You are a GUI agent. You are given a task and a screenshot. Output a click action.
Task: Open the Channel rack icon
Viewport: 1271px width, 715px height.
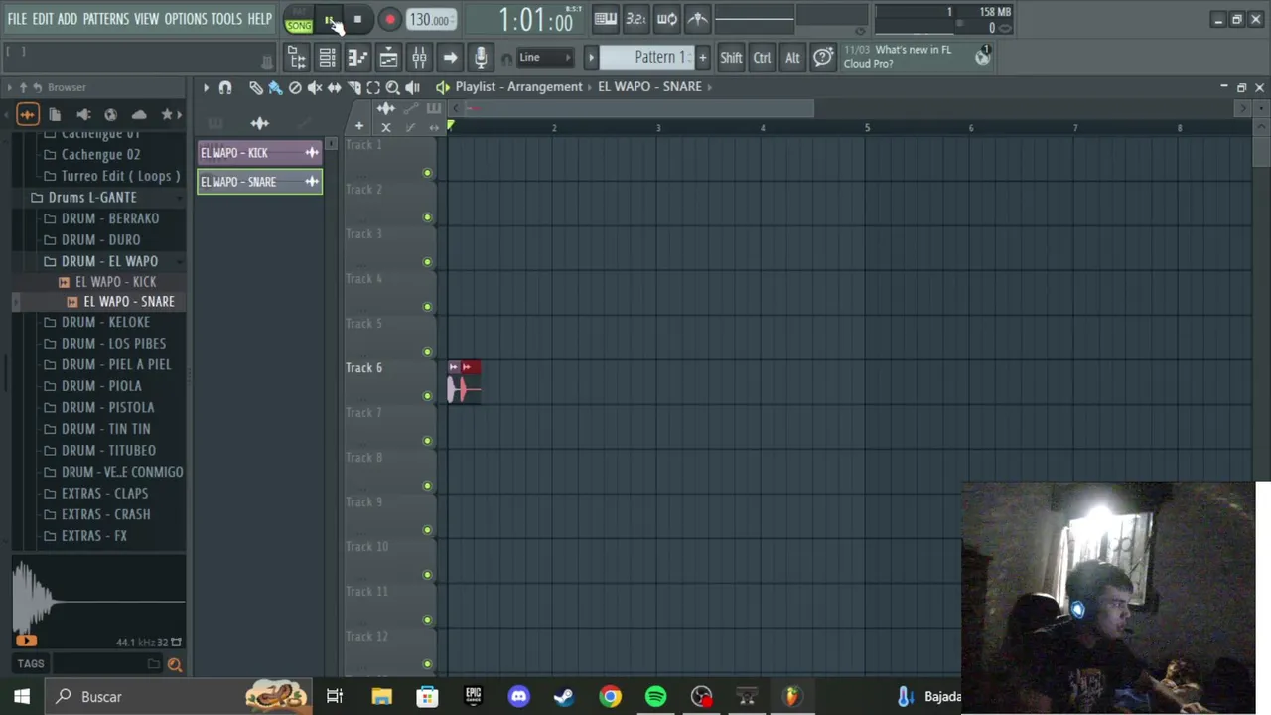(327, 58)
